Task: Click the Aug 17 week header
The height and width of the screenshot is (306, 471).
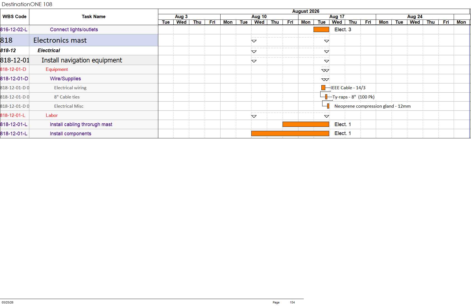Action: click(337, 17)
